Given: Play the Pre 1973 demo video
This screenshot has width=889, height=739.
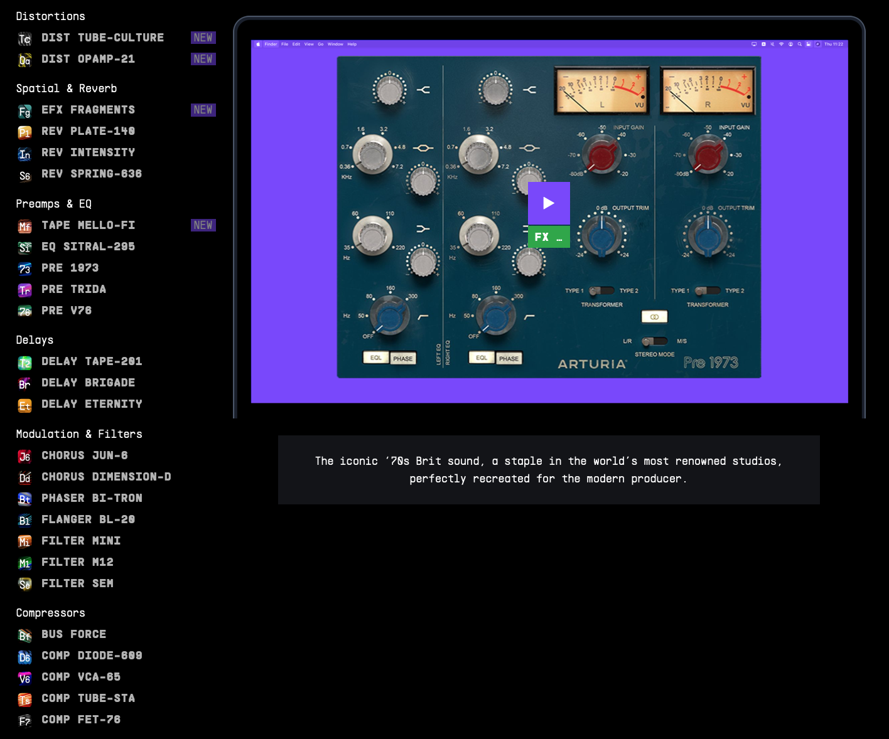Looking at the screenshot, I should tap(549, 203).
